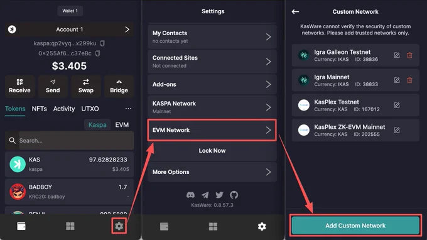Expand Add-ons in Settings
This screenshot has height=240, width=427.
[x=212, y=84]
